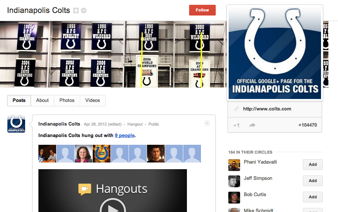
Task: Open Bob Curtis's profile name
Action: point(255,194)
